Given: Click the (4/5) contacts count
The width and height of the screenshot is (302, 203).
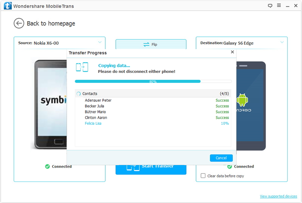Looking at the screenshot, I should pos(224,94).
